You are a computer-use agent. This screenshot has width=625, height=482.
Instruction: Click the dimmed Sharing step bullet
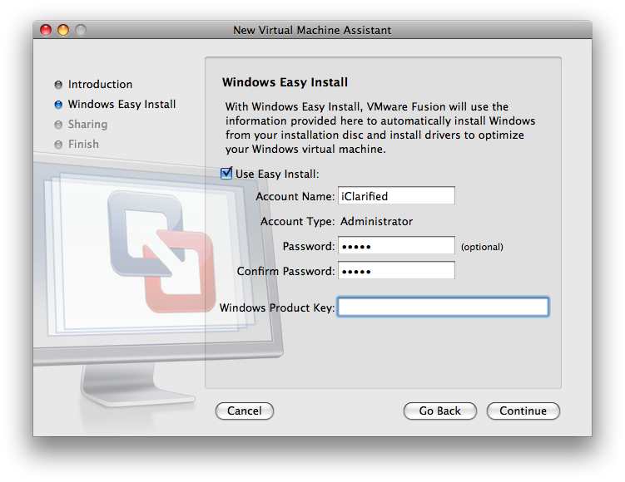(58, 125)
